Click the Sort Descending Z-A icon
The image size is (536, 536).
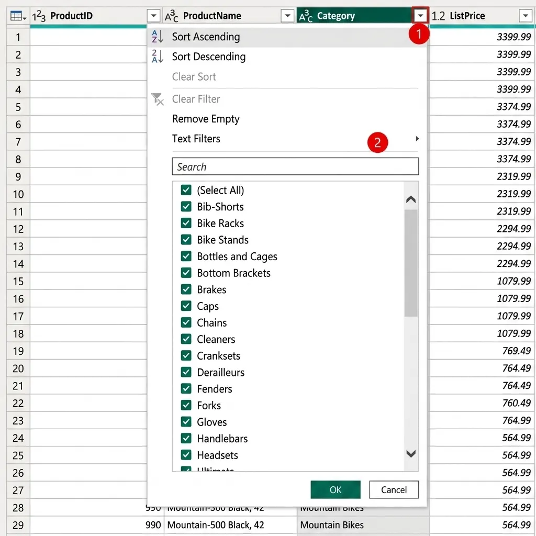158,57
